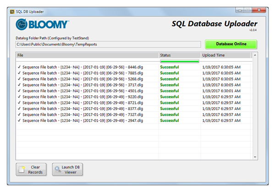Click the Datalog Folder Path field
This screenshot has height=191, width=275.
[108, 44]
